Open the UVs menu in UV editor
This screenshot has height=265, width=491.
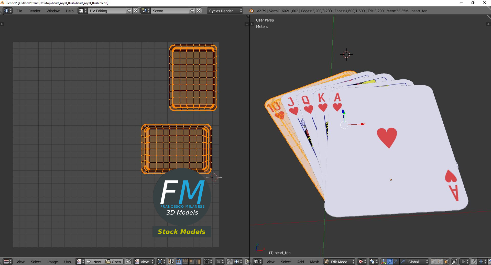click(68, 262)
